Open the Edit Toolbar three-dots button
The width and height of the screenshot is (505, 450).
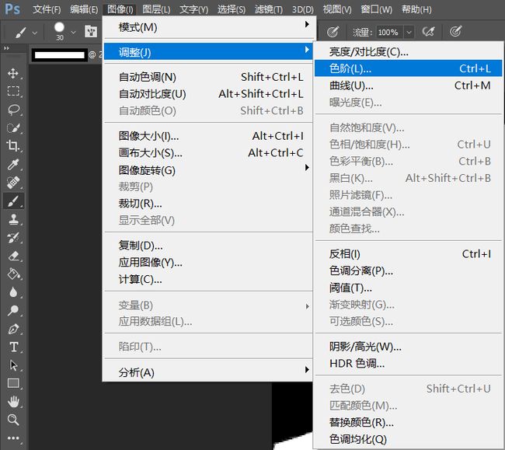(x=13, y=438)
